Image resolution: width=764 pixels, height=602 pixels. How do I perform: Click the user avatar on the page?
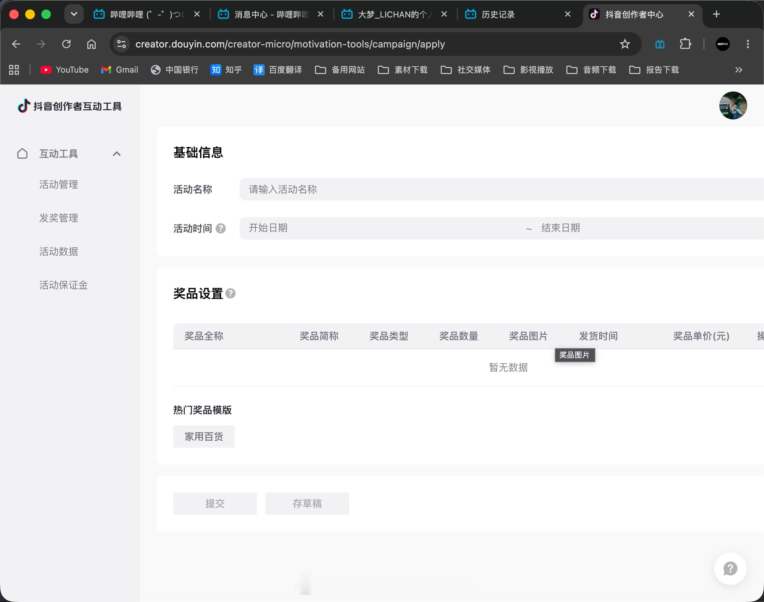pyautogui.click(x=733, y=105)
